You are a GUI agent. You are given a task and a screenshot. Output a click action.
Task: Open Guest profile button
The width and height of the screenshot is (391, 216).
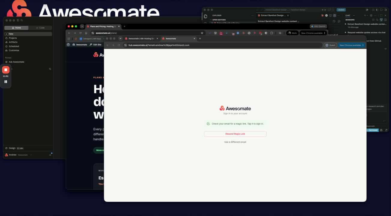[330, 45]
